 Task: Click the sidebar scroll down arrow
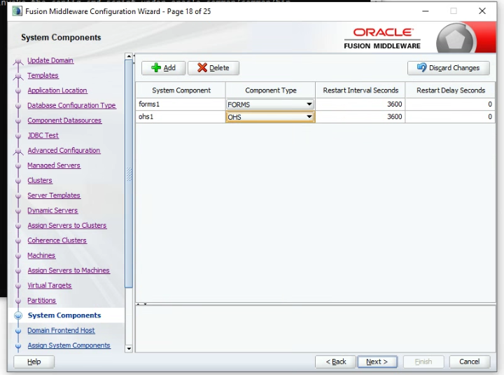tap(129, 348)
